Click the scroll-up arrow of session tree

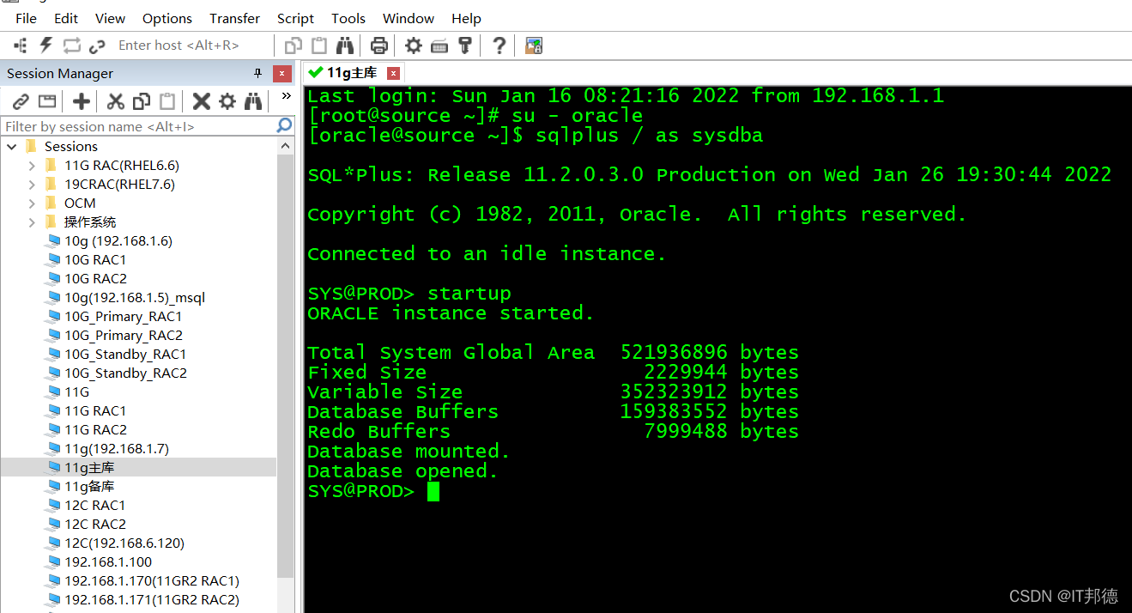[286, 146]
